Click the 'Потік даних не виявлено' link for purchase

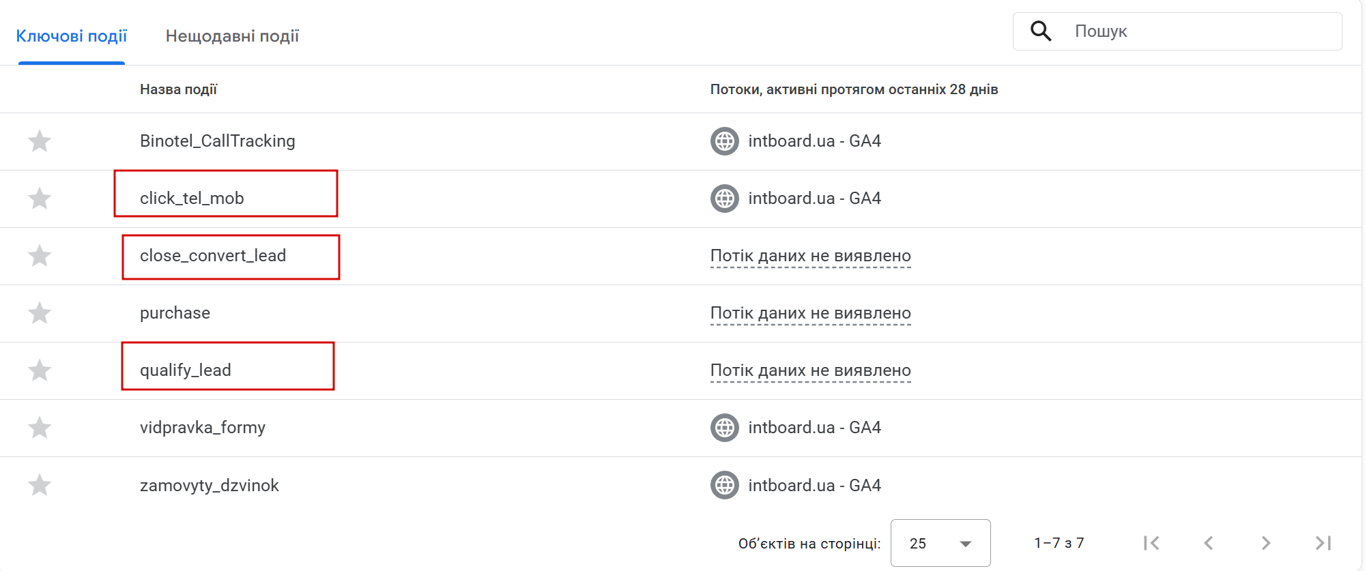coord(810,313)
